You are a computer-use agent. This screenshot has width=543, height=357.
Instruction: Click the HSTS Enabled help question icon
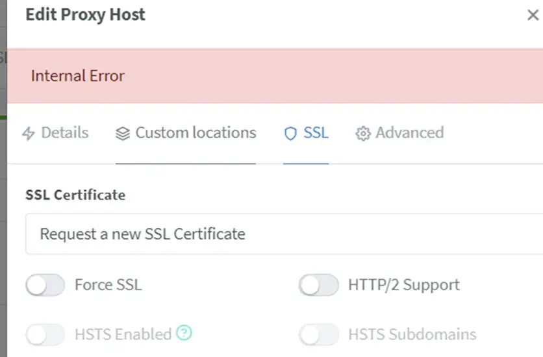tap(184, 334)
